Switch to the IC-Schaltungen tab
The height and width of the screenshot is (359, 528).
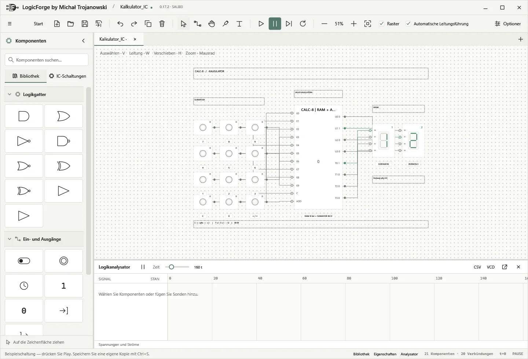click(x=68, y=76)
